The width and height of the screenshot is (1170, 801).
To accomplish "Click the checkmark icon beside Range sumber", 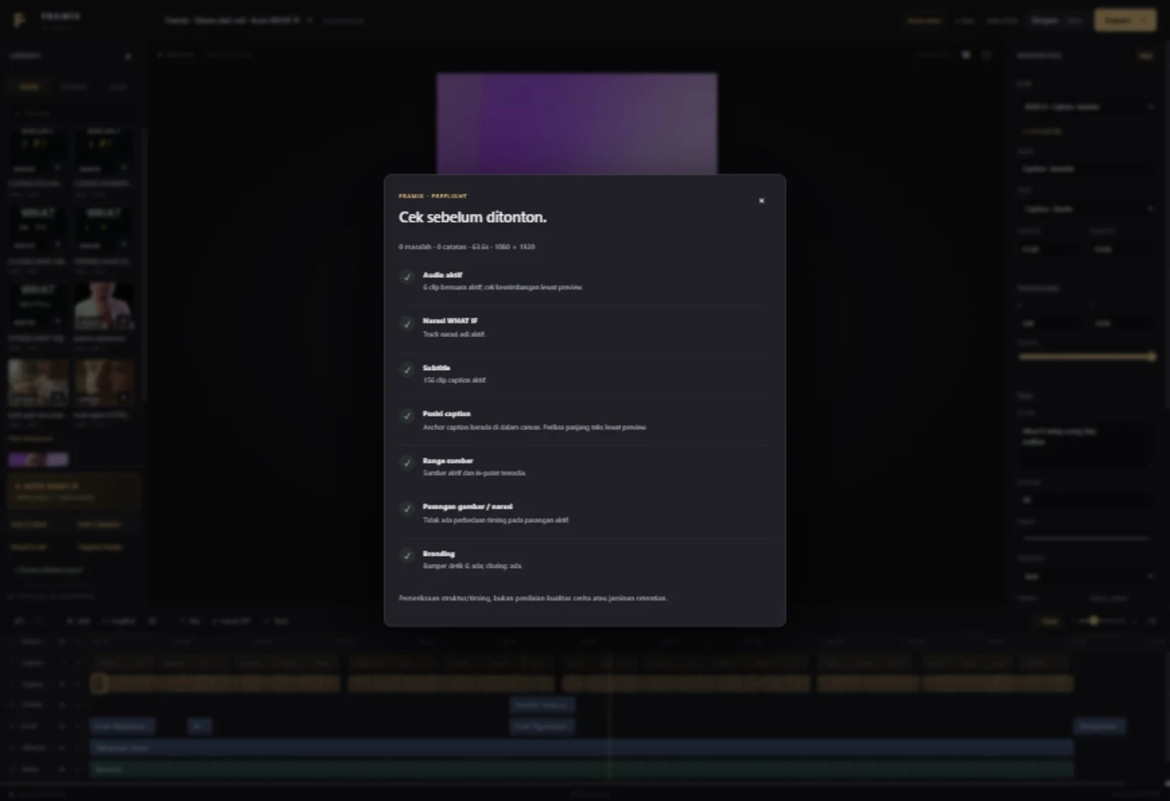I will (407, 463).
